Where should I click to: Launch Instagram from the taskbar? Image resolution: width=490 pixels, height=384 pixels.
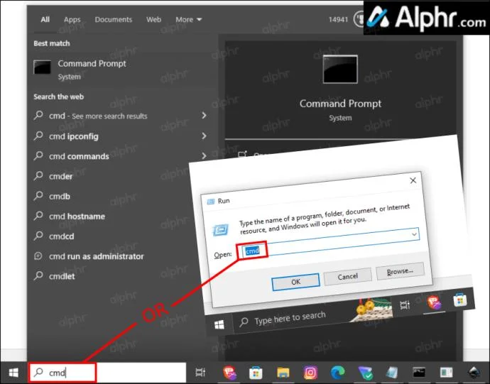[x=310, y=373]
